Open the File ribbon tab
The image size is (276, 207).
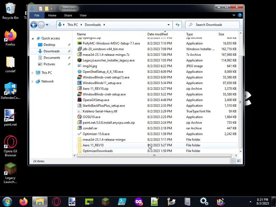37,15
